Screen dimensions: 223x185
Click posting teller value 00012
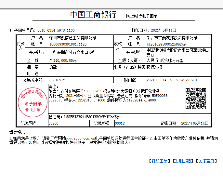pyautogui.click(x=120, y=123)
